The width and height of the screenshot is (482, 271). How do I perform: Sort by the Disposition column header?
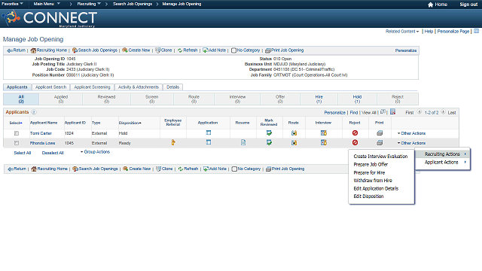[x=130, y=123]
